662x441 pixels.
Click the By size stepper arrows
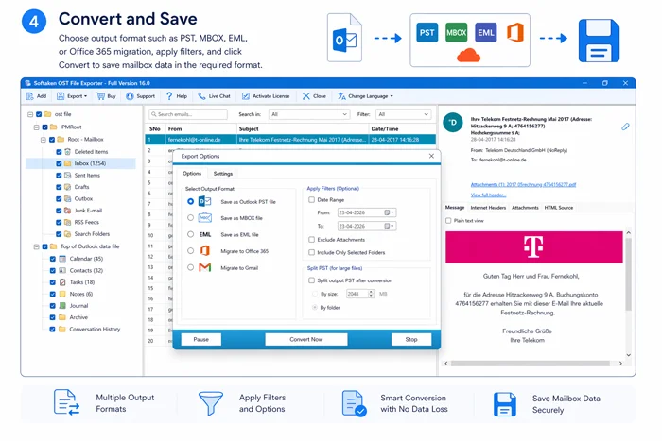371,294
